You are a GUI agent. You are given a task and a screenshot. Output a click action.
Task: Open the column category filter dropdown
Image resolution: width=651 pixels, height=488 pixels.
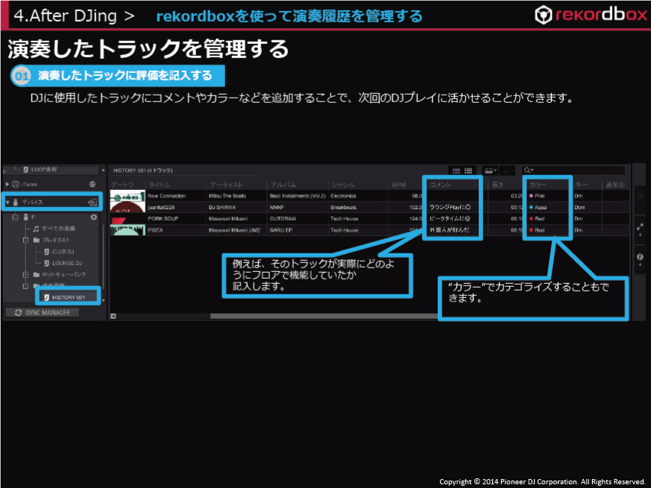coord(491,171)
